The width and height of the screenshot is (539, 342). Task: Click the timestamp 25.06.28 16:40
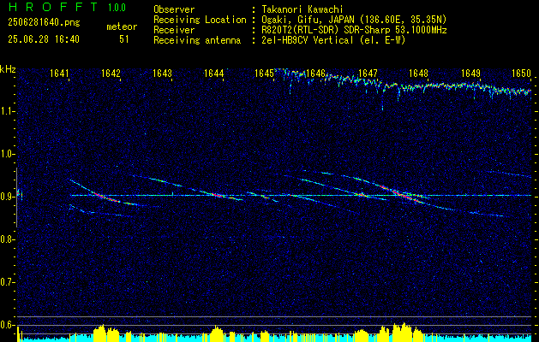pos(44,39)
